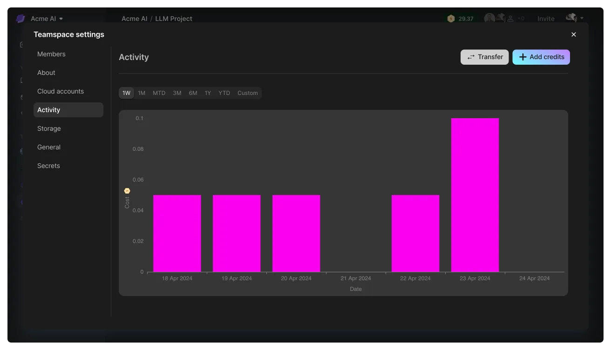The height and width of the screenshot is (350, 611).
Task: Click the 20 Apr 2024 cost bar
Action: coord(296,233)
